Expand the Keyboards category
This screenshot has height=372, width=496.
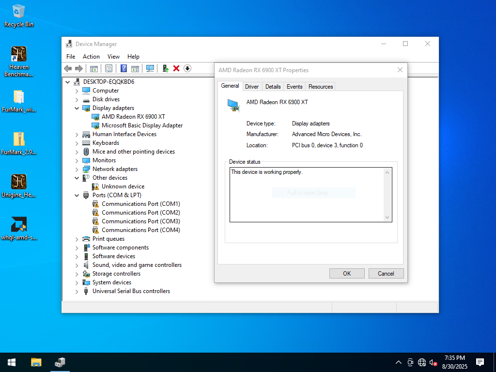77,143
